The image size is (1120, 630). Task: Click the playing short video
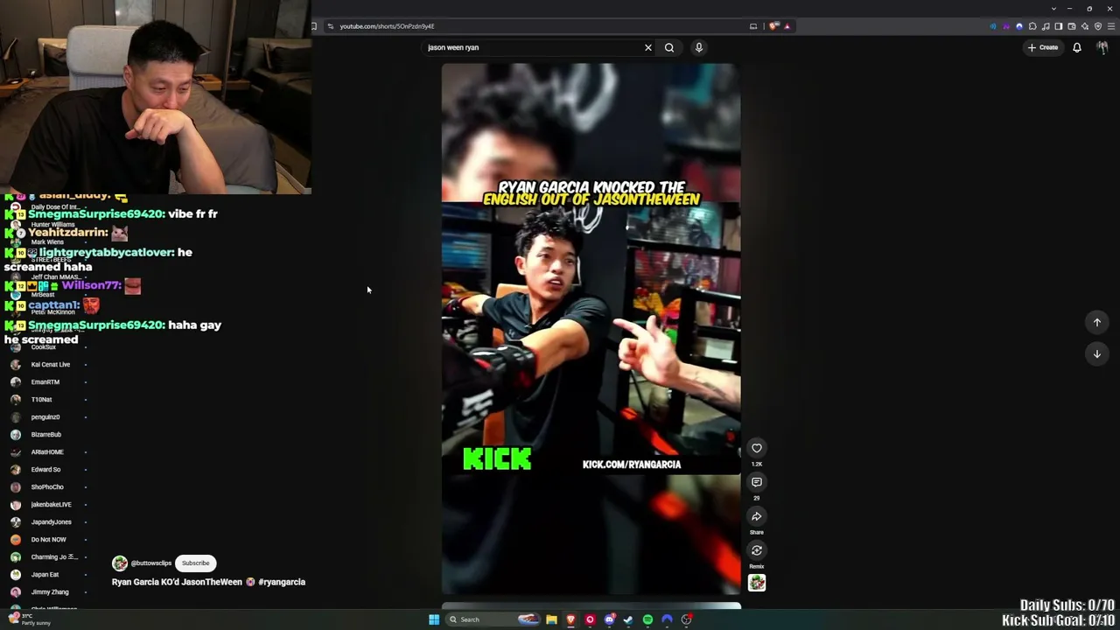591,329
